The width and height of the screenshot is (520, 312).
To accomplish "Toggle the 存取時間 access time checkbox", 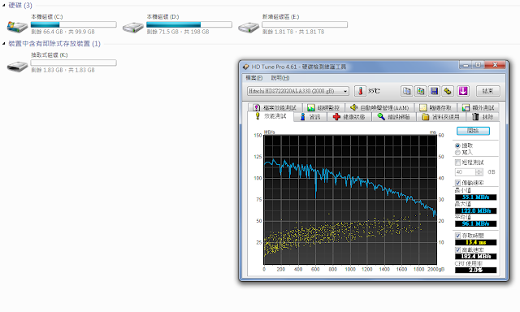I will tap(457, 236).
